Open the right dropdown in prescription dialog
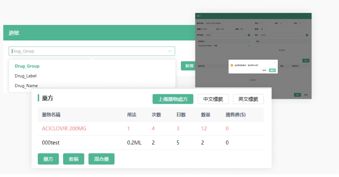 pyautogui.click(x=282, y=35)
